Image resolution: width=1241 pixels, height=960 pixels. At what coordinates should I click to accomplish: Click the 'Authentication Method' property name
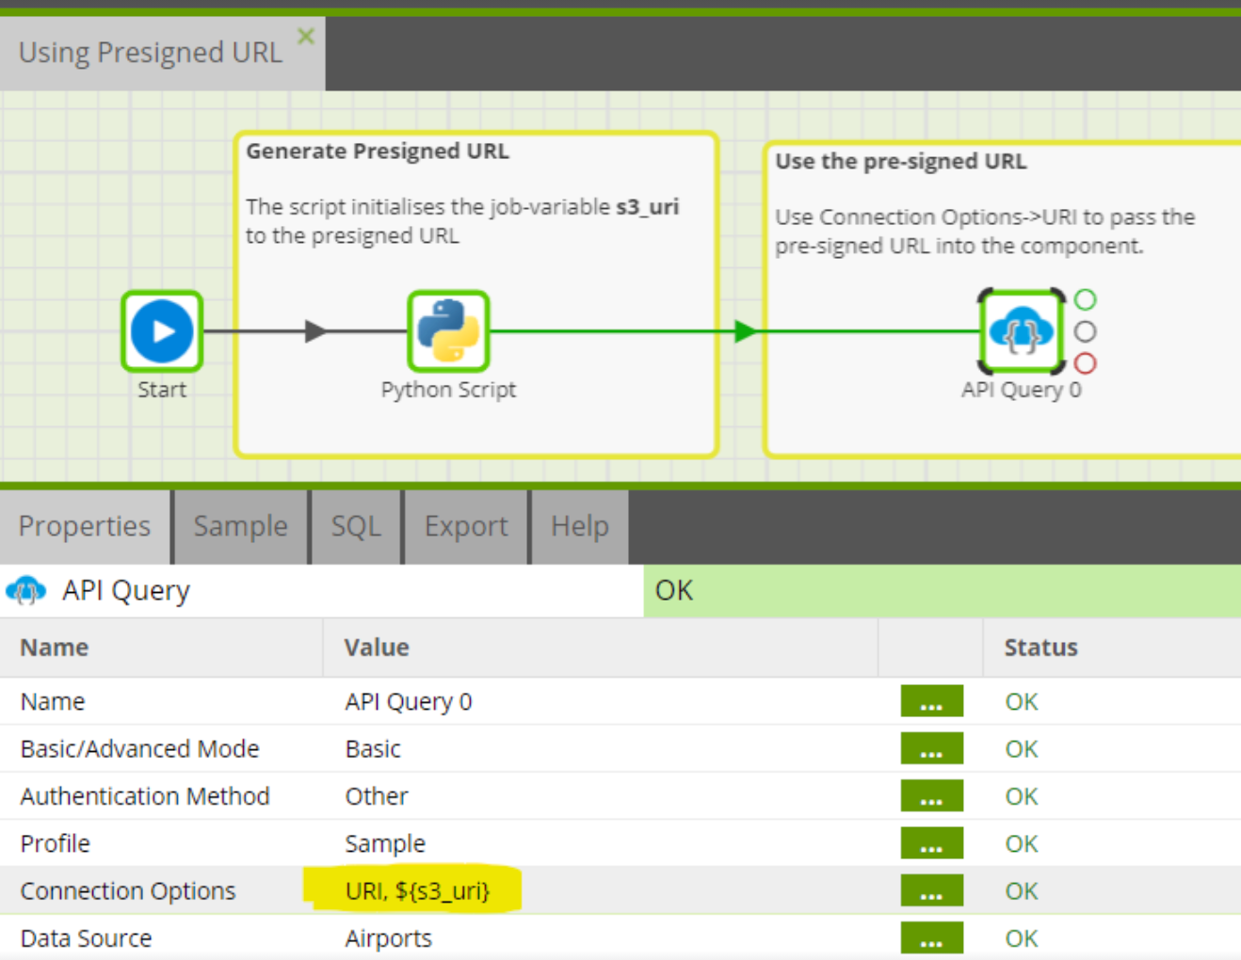click(145, 796)
